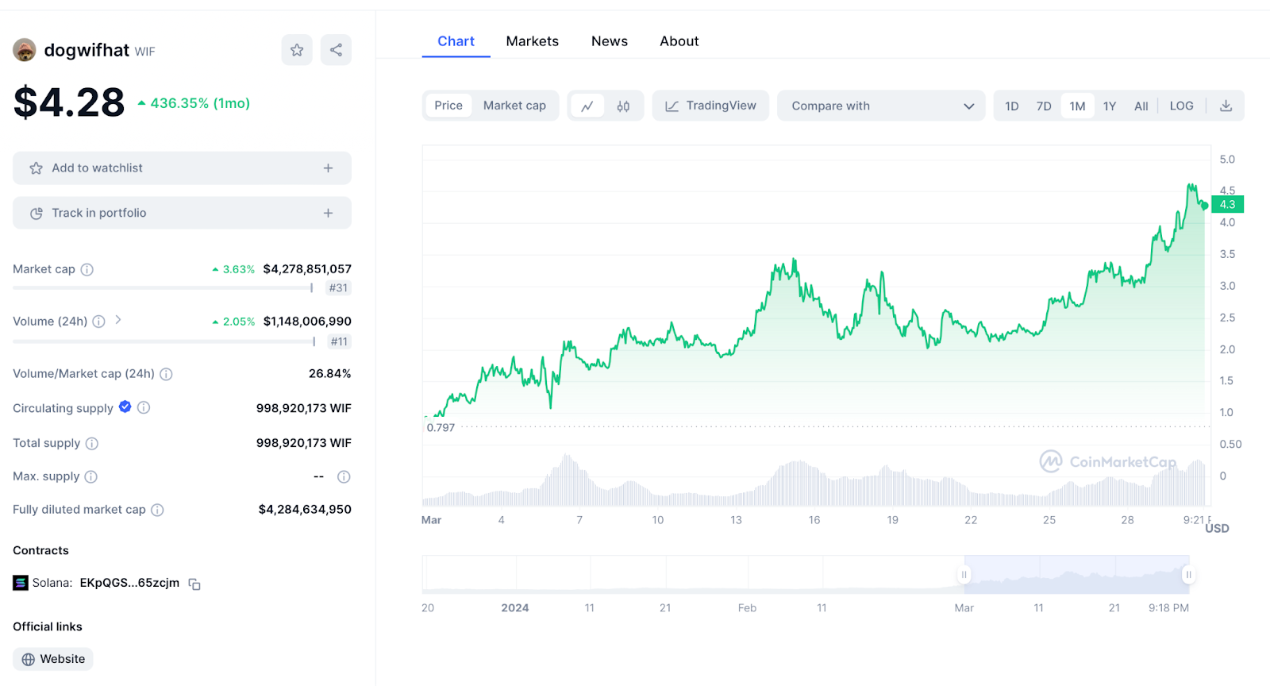Select the candlestick chart view icon
Screen dimensions: 1270x686
pos(623,106)
